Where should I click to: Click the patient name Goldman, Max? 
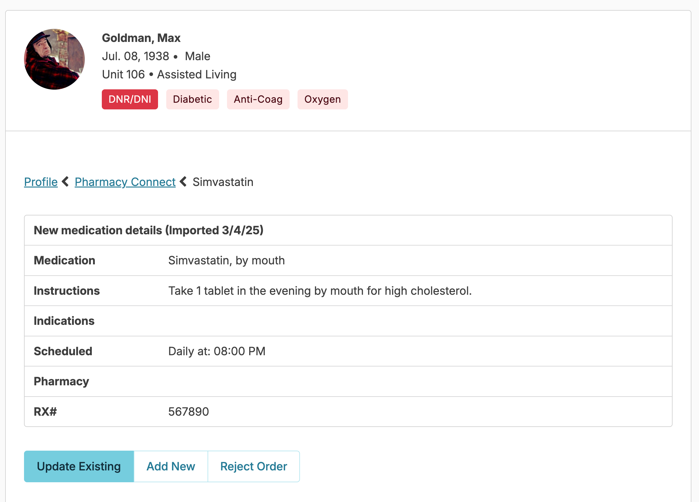[141, 38]
